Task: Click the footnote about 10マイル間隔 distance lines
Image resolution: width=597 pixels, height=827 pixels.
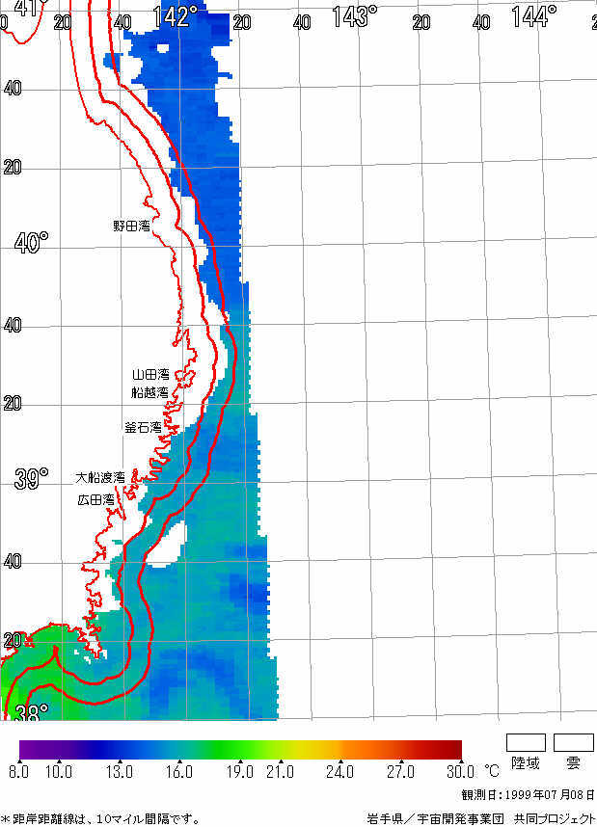Action: 100,819
